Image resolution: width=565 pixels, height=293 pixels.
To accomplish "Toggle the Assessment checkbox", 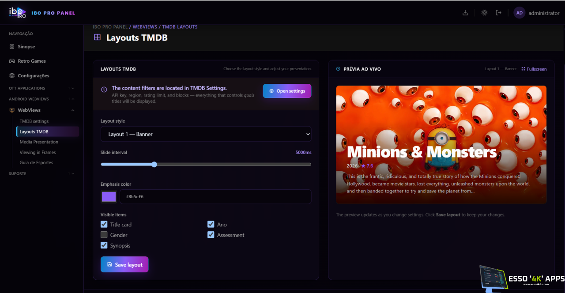I will coord(211,235).
